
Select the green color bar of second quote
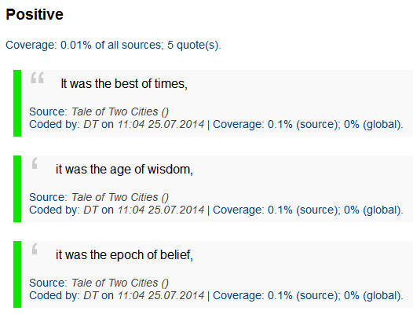[17, 188]
